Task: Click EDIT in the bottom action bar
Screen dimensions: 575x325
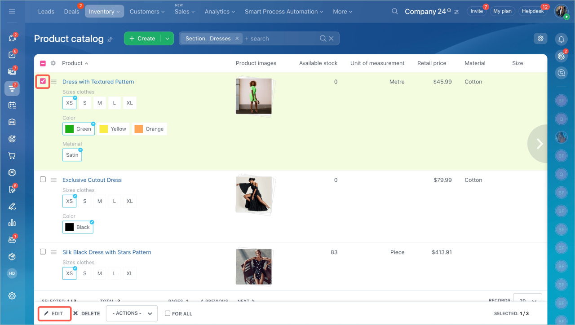Action: [54, 313]
